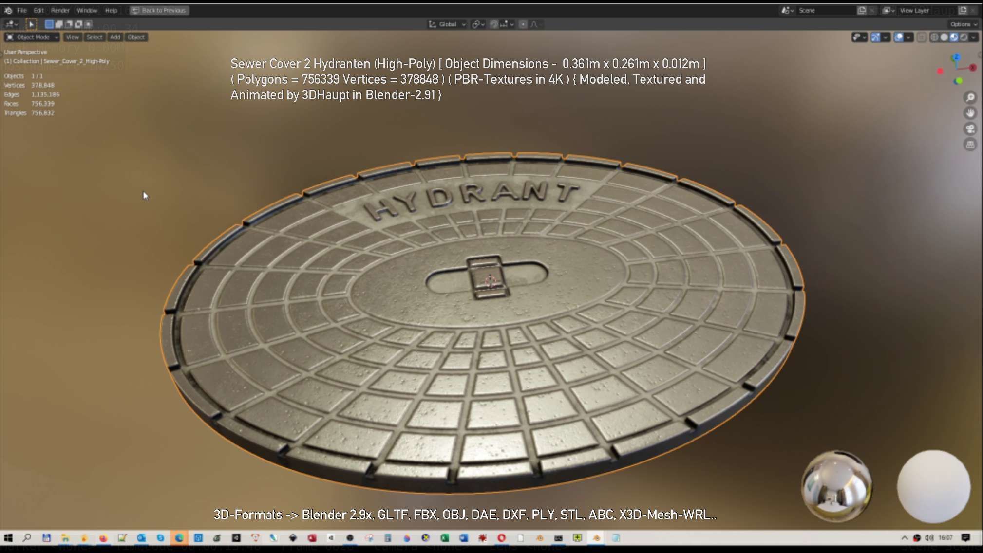Open Excel from the taskbar

pyautogui.click(x=444, y=538)
